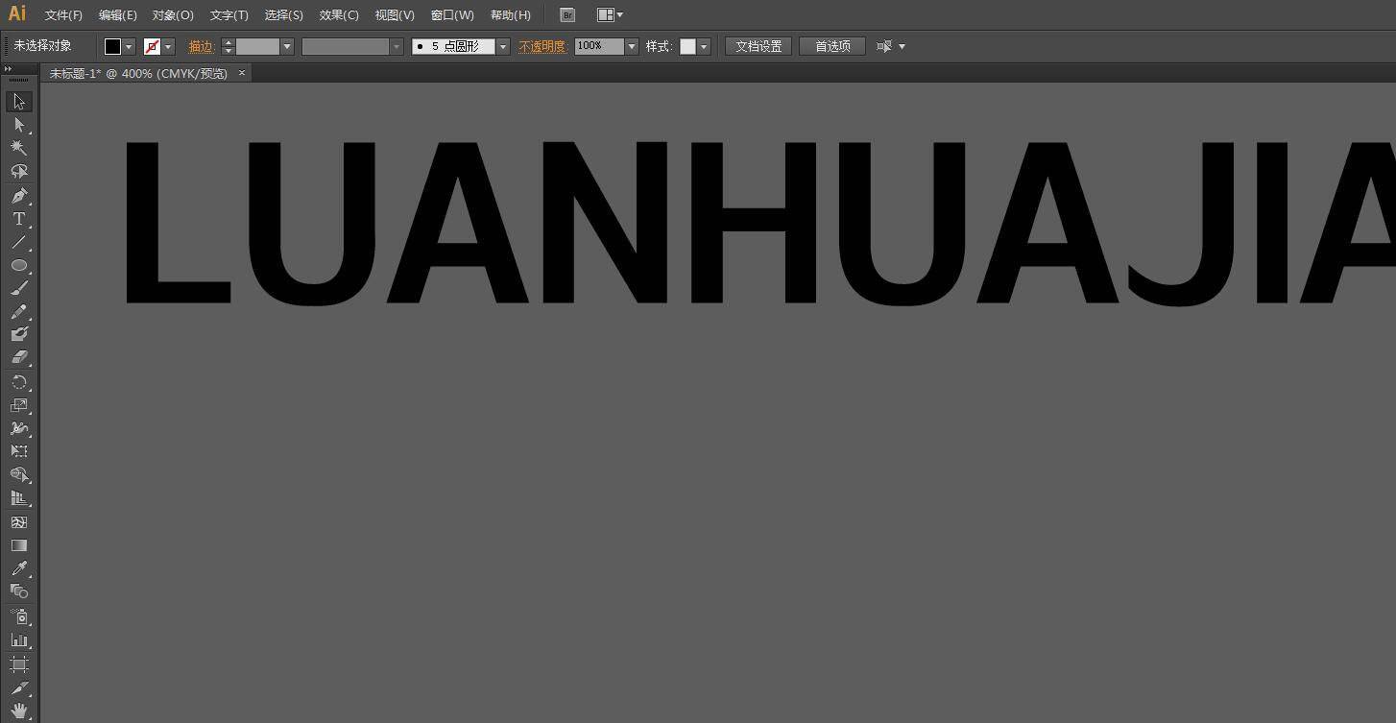Expand the fill color dropdown arrow
The width and height of the screenshot is (1396, 723).
click(129, 46)
